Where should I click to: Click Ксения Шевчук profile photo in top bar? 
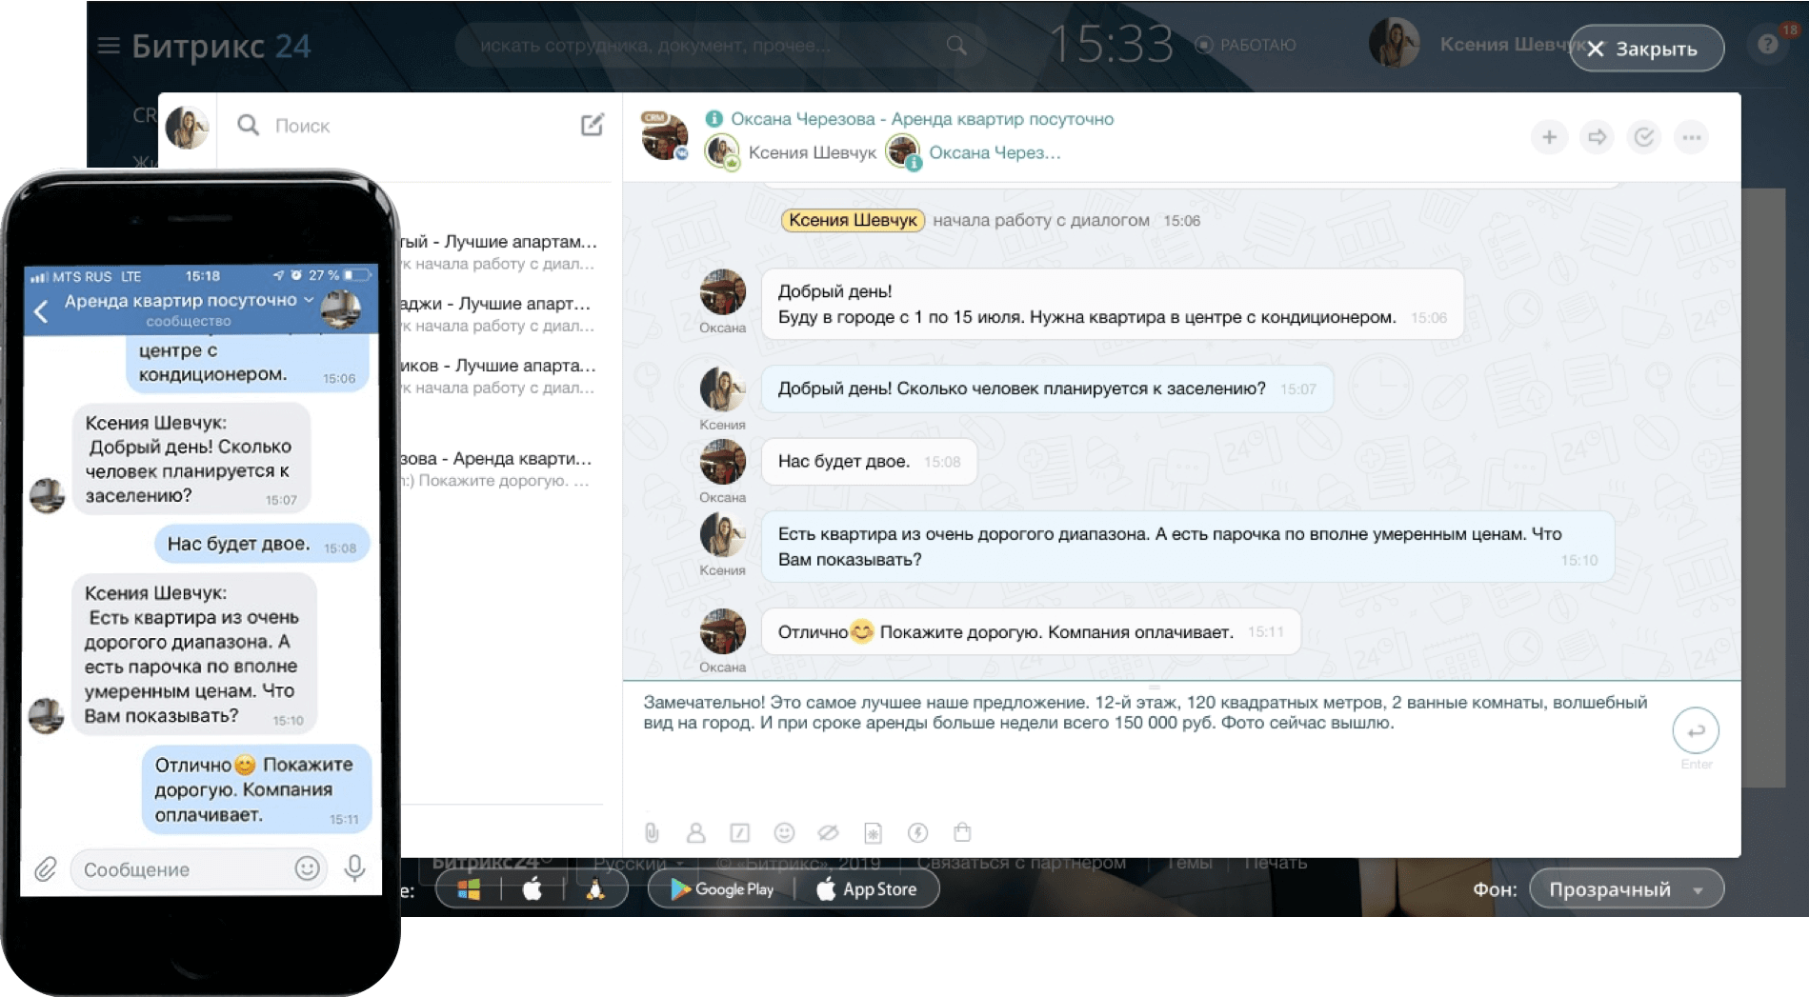pos(1394,44)
